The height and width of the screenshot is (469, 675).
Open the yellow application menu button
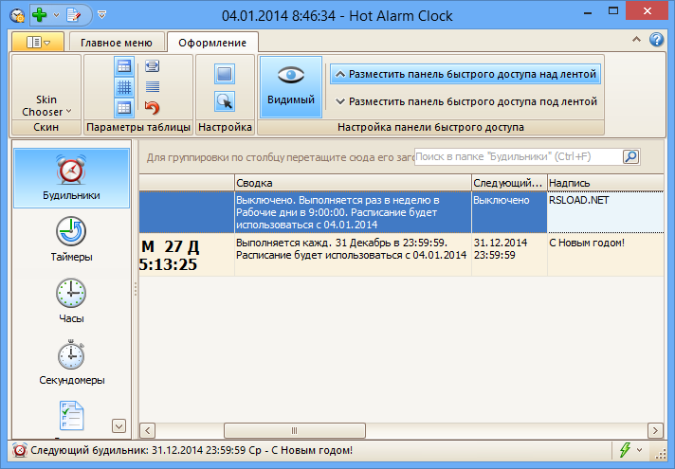coord(38,43)
